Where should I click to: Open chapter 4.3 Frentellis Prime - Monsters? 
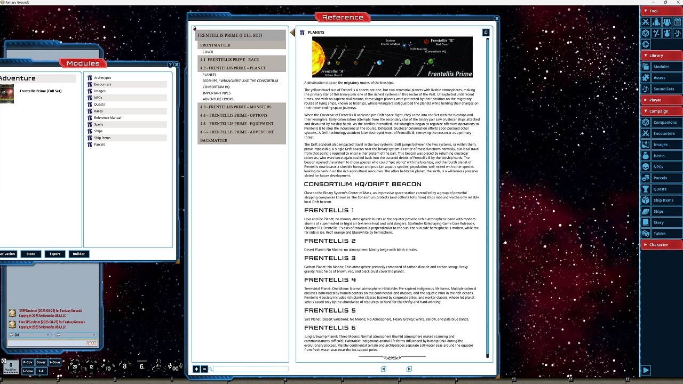[x=242, y=107]
